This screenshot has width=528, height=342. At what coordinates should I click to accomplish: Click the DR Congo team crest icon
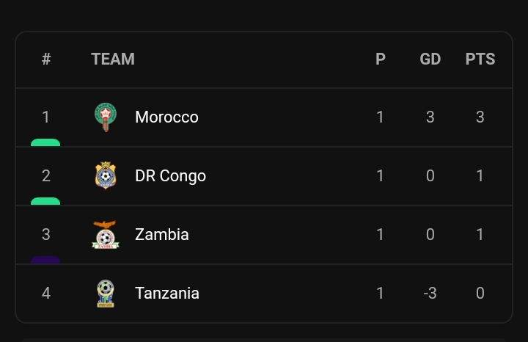point(106,176)
